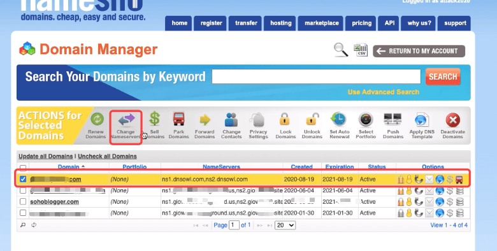Export the domain list via CSV icon
The height and width of the screenshot is (251, 497).
tap(361, 50)
